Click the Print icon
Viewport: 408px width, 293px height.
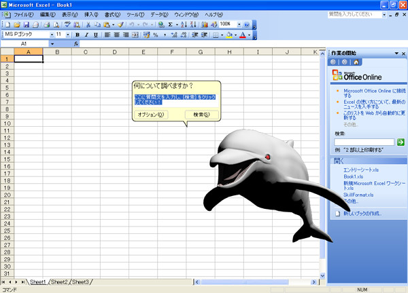click(x=46, y=24)
